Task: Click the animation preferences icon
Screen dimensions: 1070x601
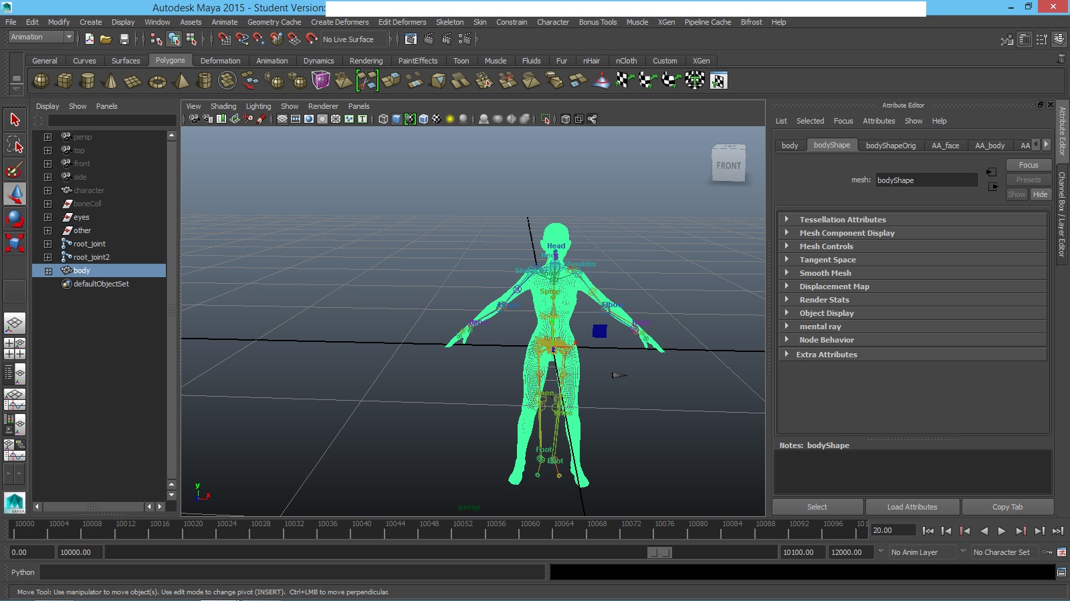Action: [x=1061, y=552]
